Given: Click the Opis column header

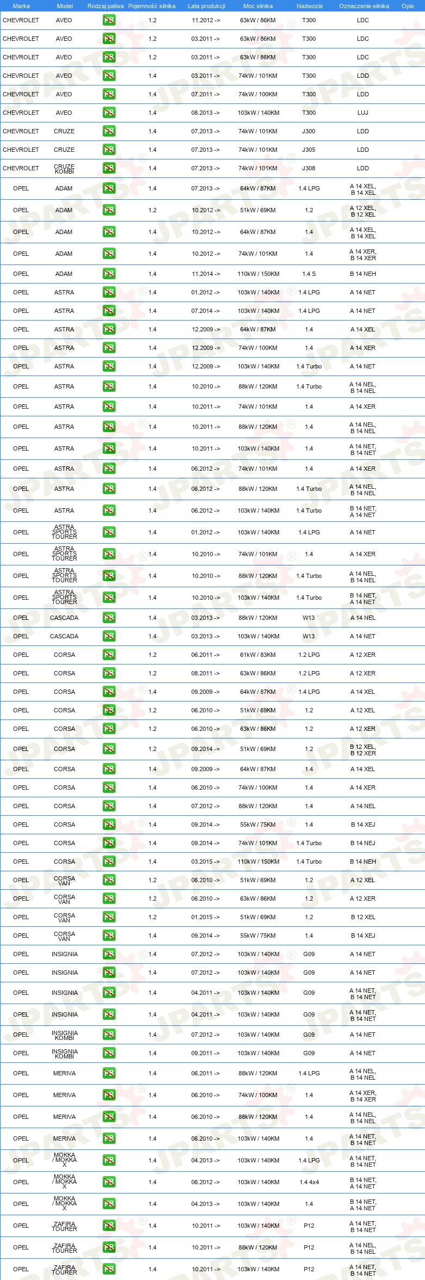Looking at the screenshot, I should click(408, 6).
